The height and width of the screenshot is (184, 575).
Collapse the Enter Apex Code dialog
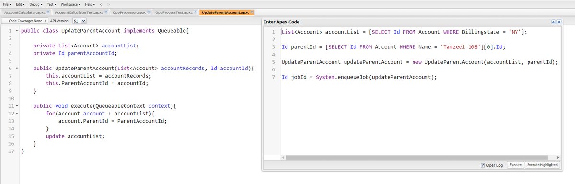point(553,22)
